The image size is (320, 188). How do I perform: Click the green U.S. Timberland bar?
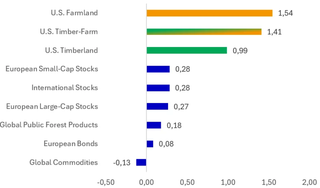[186, 50]
